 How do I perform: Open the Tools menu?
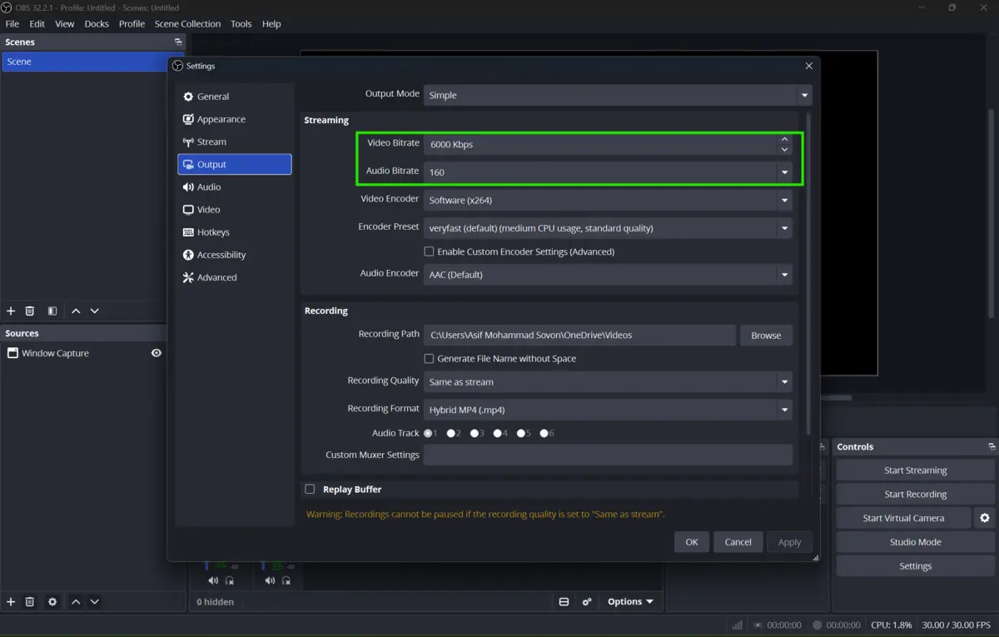click(x=241, y=23)
